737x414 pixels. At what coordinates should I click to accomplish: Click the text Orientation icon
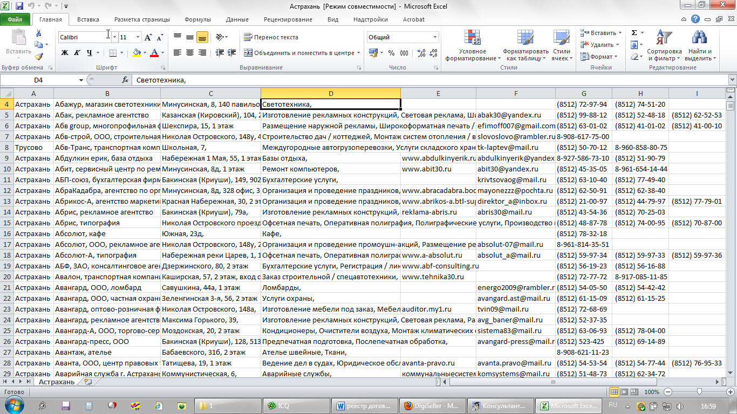click(x=220, y=37)
